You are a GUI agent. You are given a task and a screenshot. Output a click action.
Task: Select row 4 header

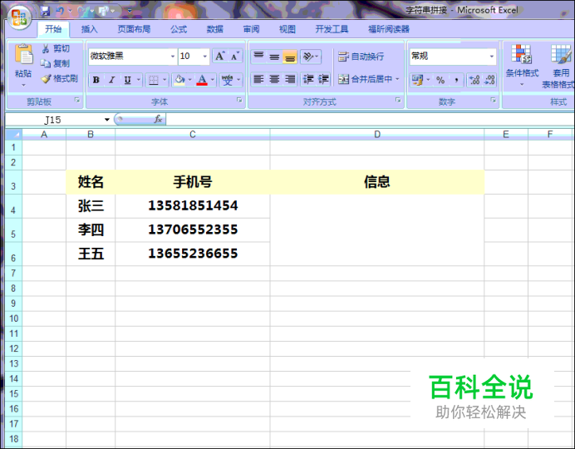pos(13,206)
